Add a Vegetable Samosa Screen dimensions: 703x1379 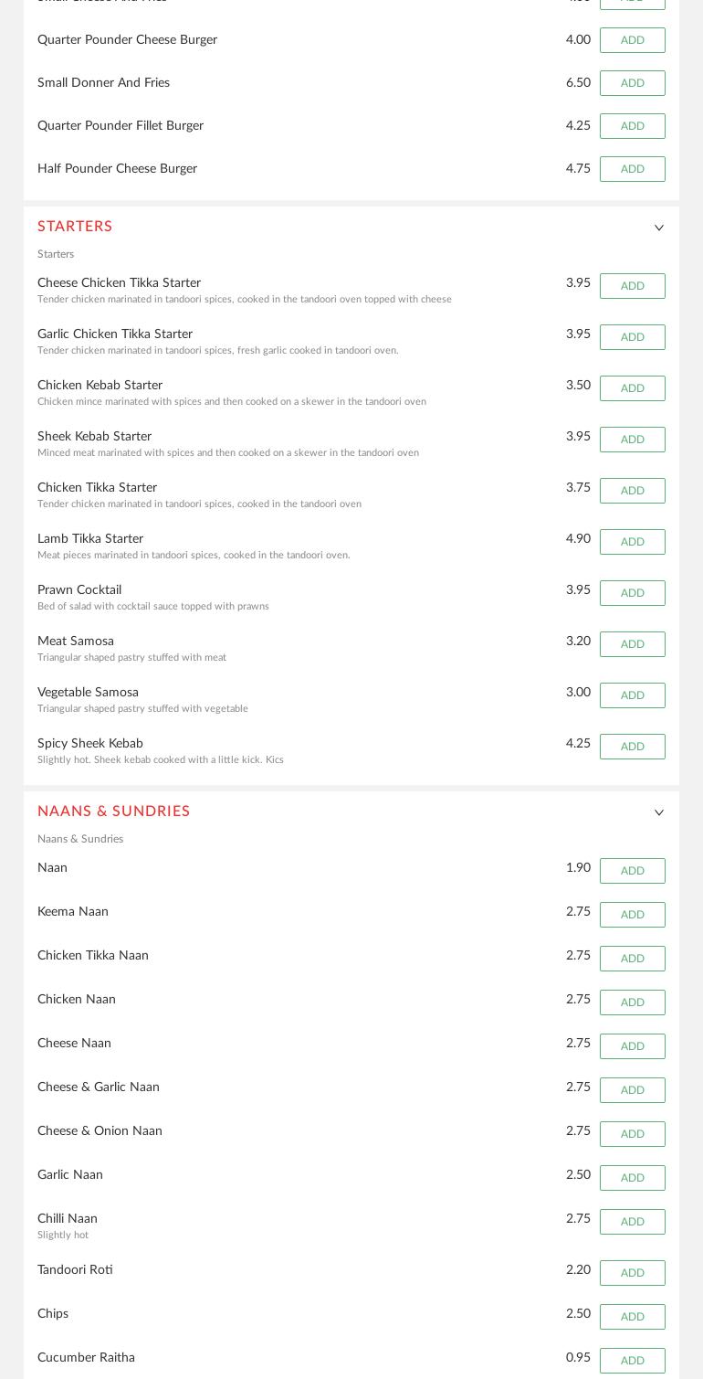(x=632, y=695)
